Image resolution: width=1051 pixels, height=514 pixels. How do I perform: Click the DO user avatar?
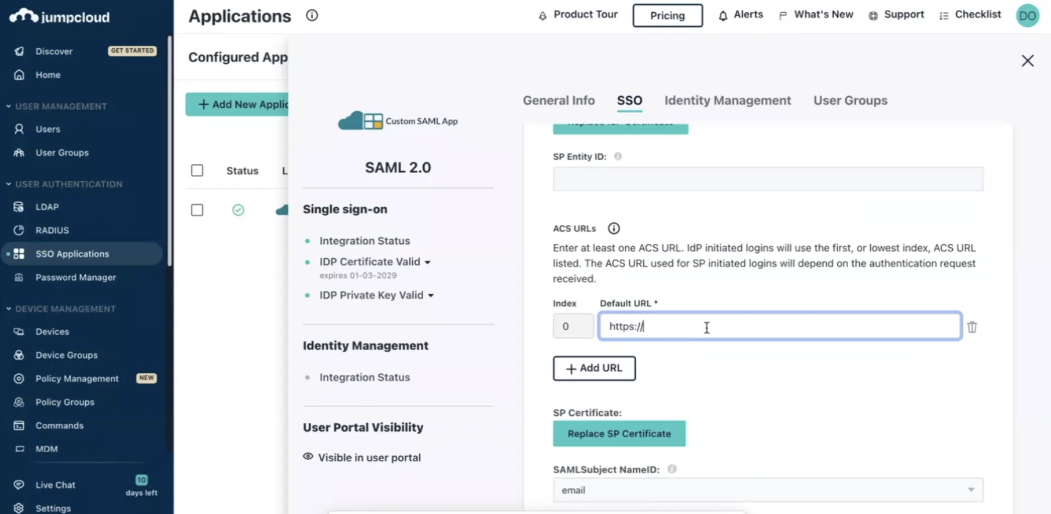pyautogui.click(x=1027, y=16)
